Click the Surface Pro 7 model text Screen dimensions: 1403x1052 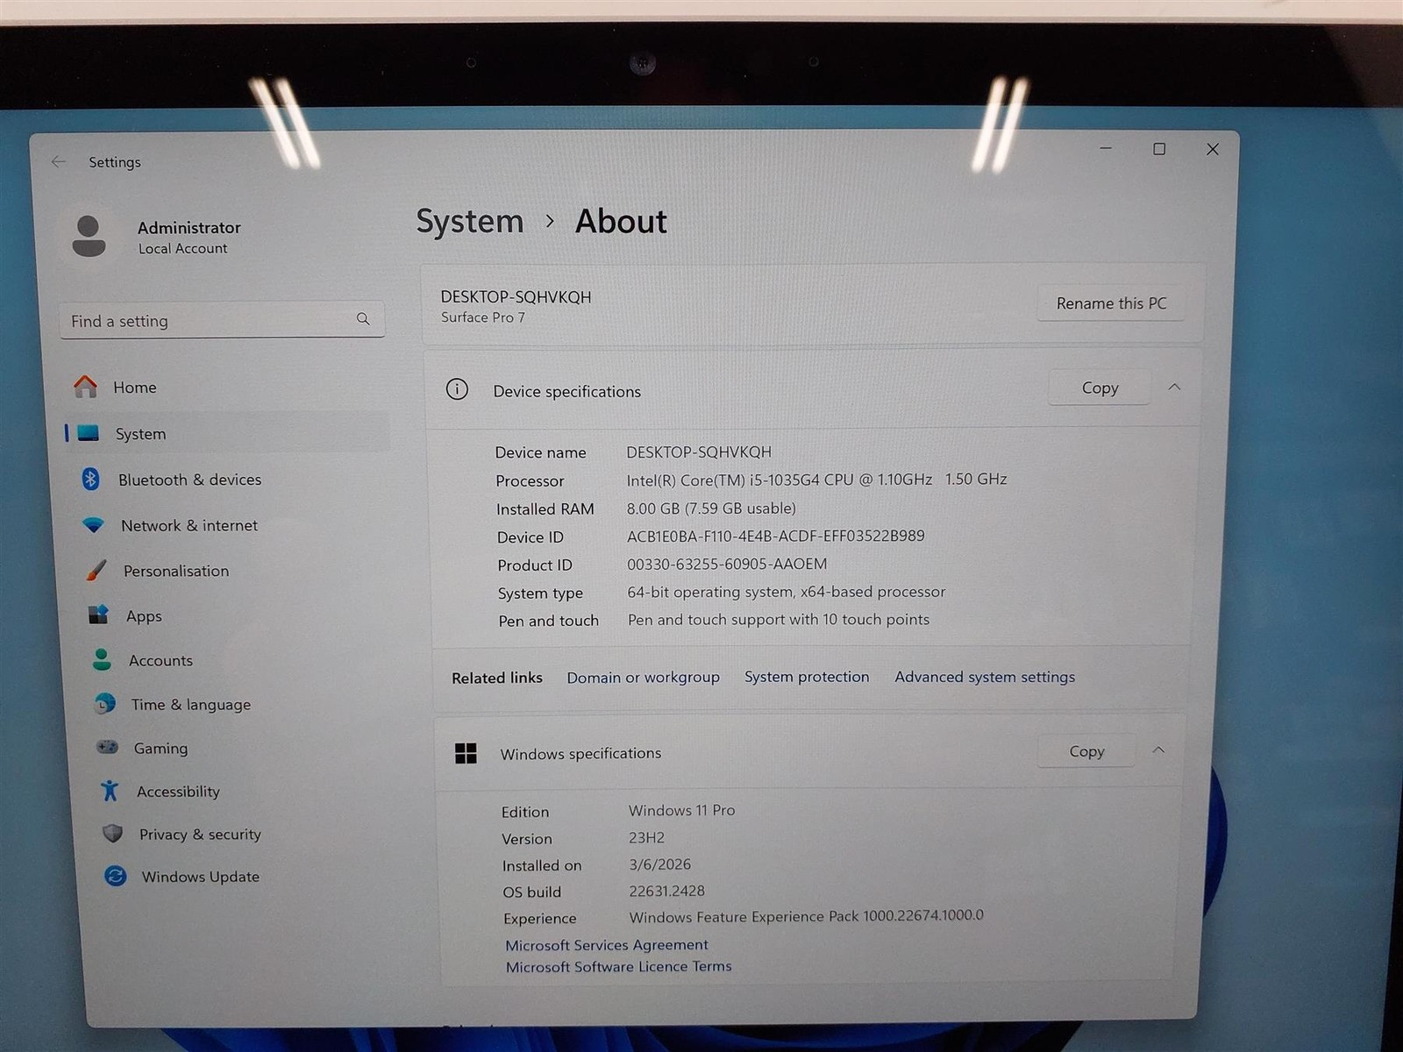pyautogui.click(x=482, y=317)
